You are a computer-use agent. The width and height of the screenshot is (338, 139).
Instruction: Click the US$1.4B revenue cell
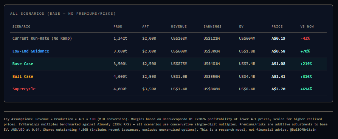tap(179, 89)
